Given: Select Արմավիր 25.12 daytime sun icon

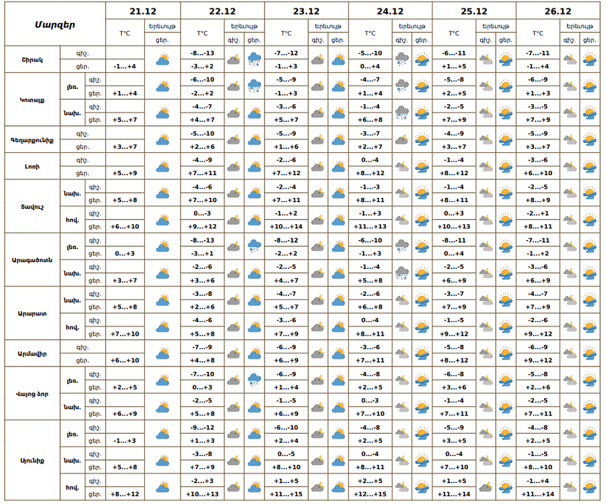Looking at the screenshot, I should (506, 354).
